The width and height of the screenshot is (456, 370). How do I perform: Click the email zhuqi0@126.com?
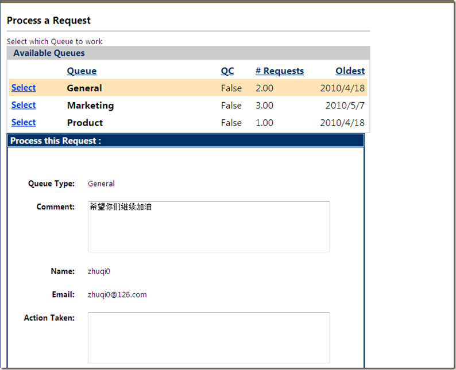pyautogui.click(x=117, y=294)
